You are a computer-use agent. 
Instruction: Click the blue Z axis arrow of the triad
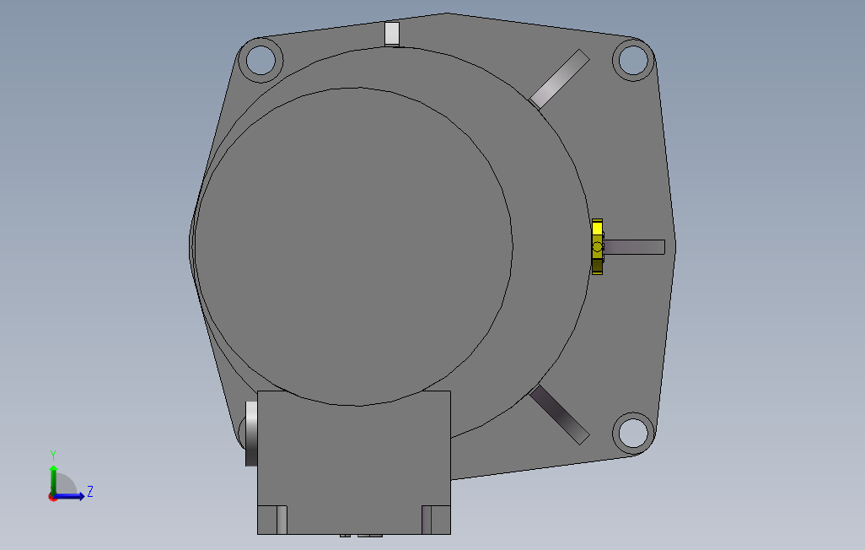(x=71, y=497)
